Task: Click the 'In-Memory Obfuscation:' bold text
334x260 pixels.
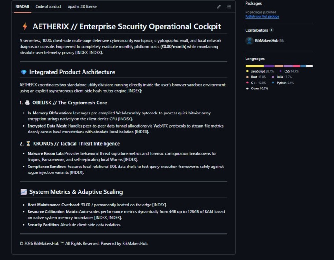Action: point(49,113)
